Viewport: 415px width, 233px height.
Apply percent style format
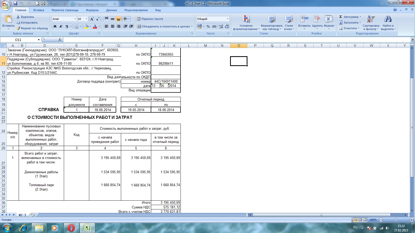tap(208, 26)
